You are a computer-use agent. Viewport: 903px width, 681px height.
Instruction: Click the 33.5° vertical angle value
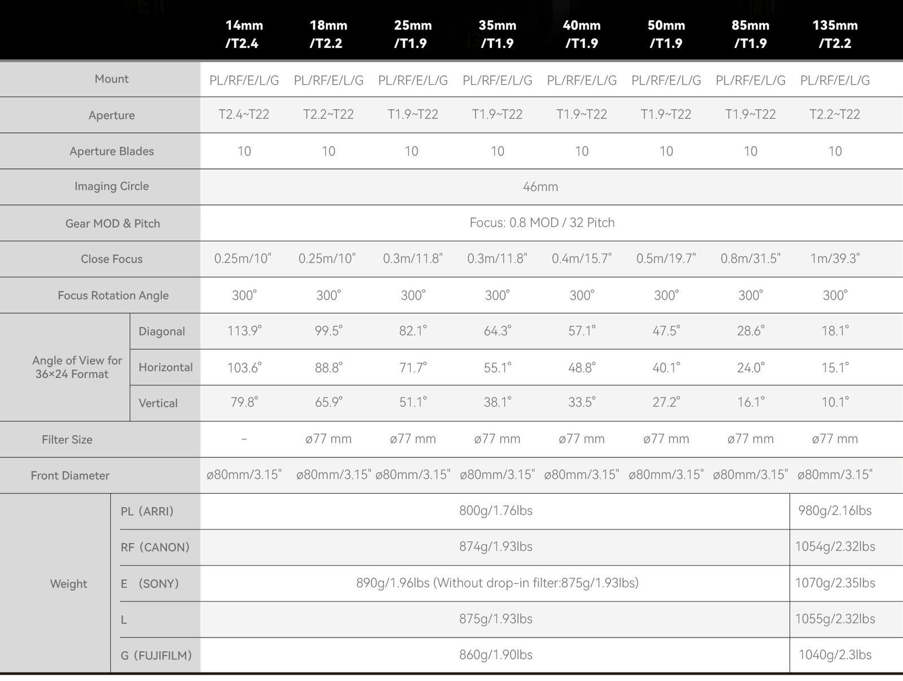[582, 402]
